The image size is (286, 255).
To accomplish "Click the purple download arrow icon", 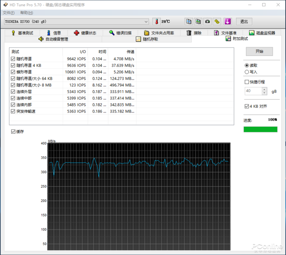I will click(x=227, y=21).
